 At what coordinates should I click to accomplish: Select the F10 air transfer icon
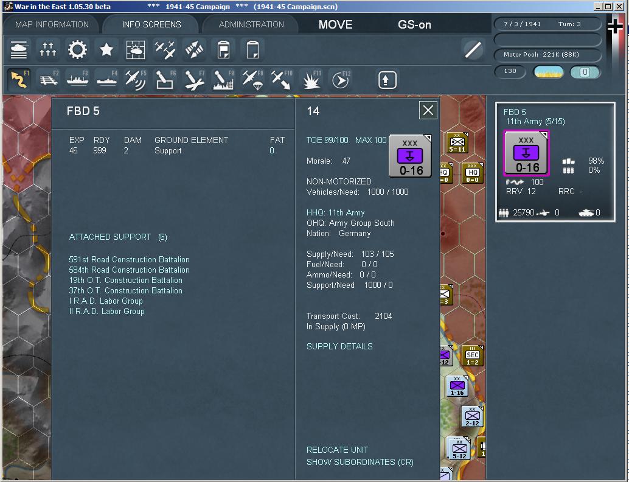point(282,80)
